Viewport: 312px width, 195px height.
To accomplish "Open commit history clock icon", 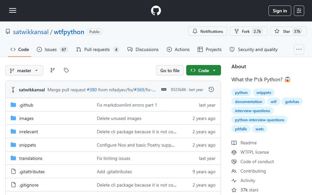I will coord(211,90).
